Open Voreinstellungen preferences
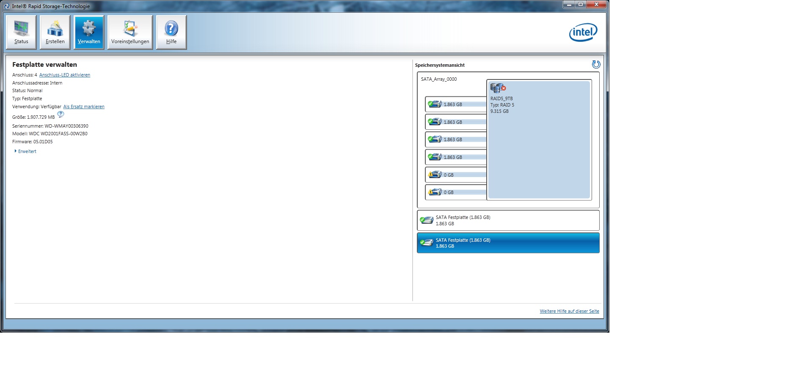This screenshot has height=388, width=810. coord(130,33)
